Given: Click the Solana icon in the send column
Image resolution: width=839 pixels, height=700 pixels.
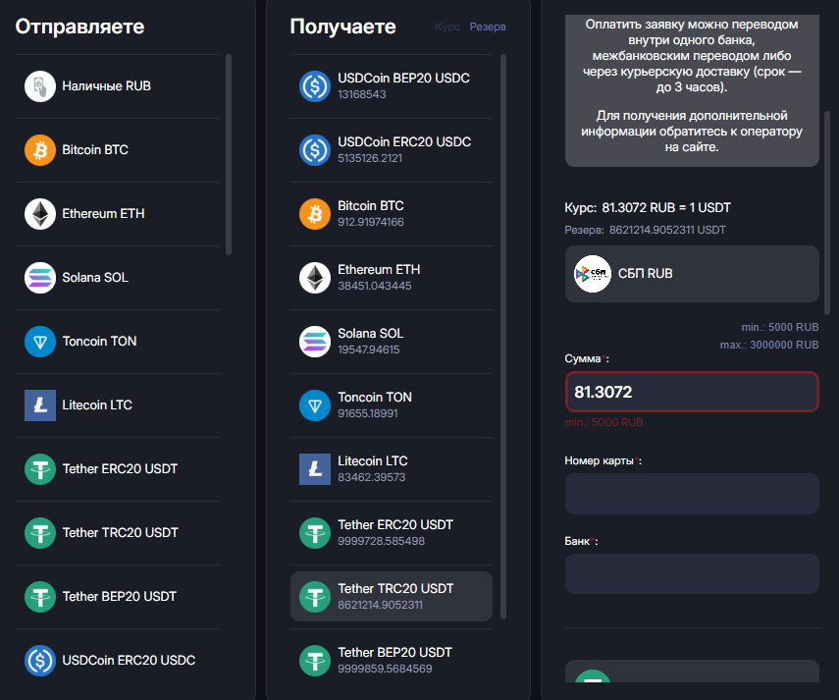Looking at the screenshot, I should click(x=40, y=278).
